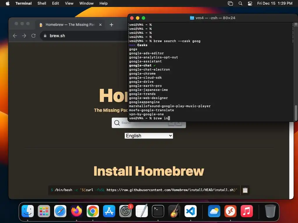
Task: Click the Homebrew site search field
Action: (x=149, y=123)
